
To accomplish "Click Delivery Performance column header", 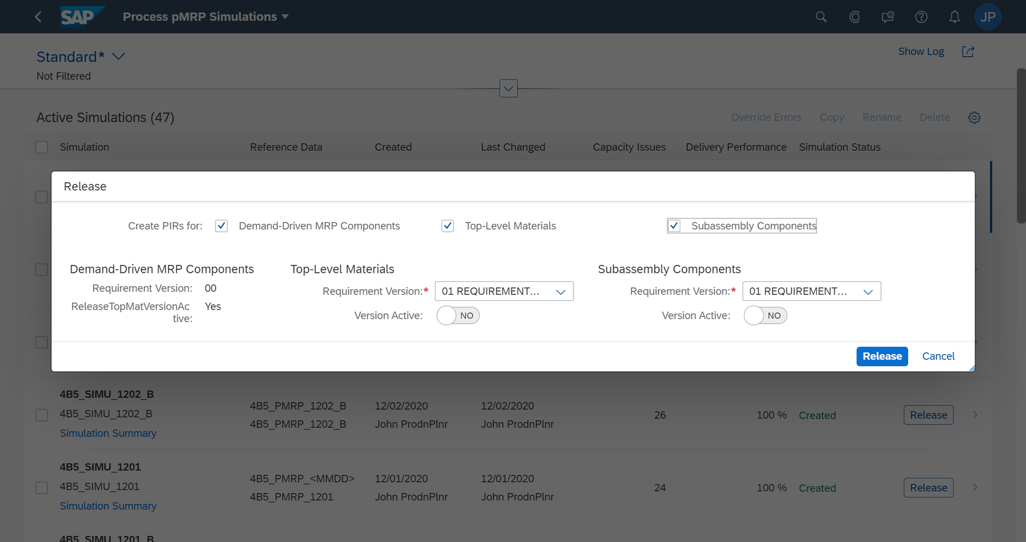I will pos(736,147).
